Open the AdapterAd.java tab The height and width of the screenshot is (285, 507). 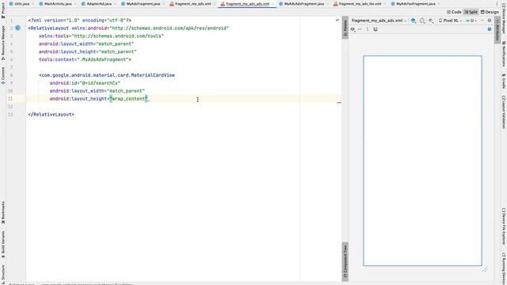[99, 4]
